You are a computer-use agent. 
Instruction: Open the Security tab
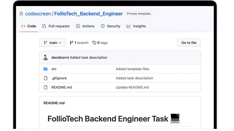tap(111, 26)
